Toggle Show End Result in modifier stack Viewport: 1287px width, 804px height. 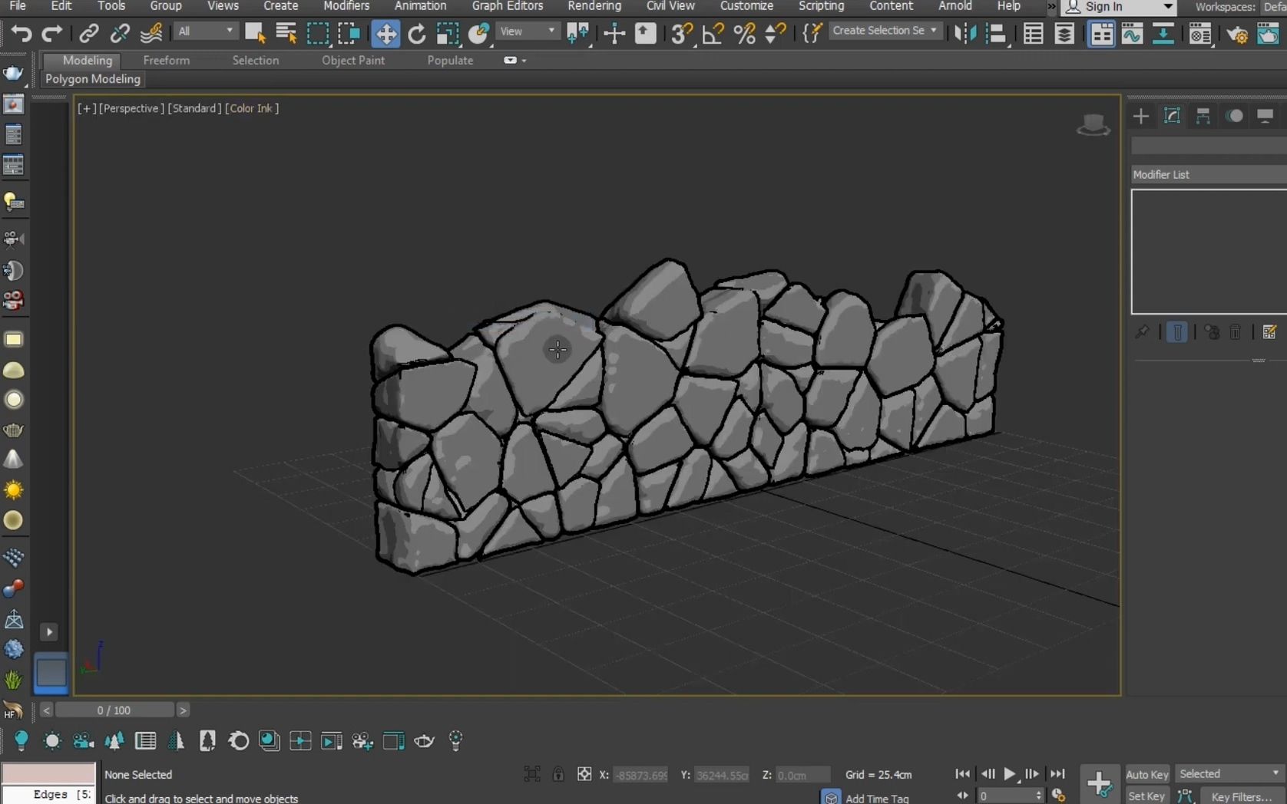click(1176, 332)
